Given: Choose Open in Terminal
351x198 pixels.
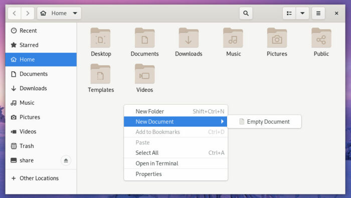Looking at the screenshot, I should click(175, 163).
